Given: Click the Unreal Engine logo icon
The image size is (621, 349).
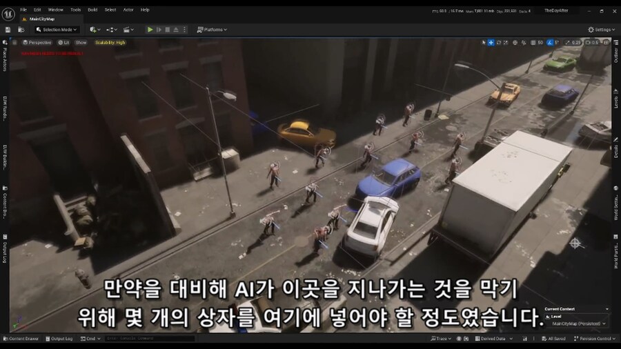Looking at the screenshot, I should pos(8,14).
